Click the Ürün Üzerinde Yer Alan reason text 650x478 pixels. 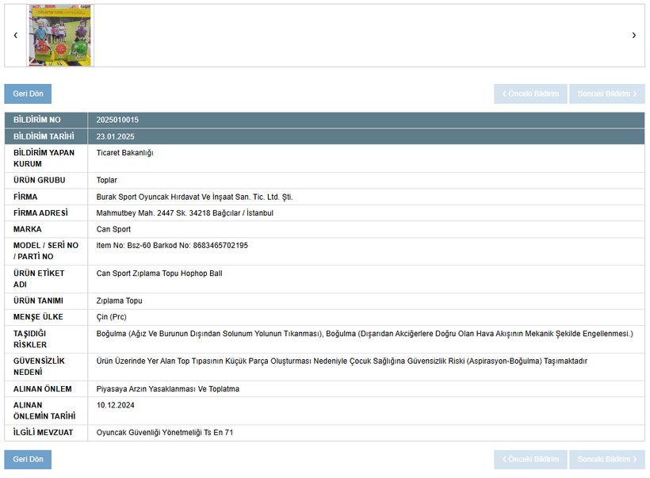coord(342,361)
